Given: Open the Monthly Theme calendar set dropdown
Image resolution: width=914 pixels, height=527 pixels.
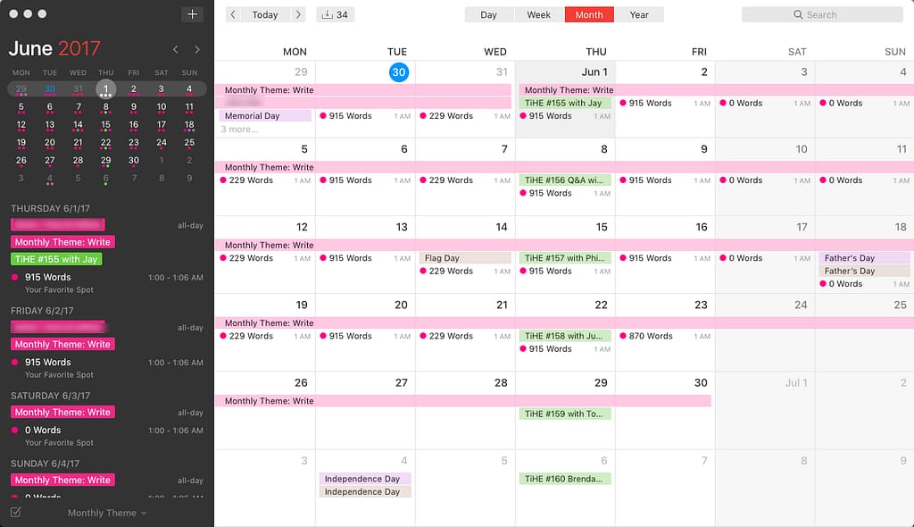Looking at the screenshot, I should pyautogui.click(x=107, y=513).
